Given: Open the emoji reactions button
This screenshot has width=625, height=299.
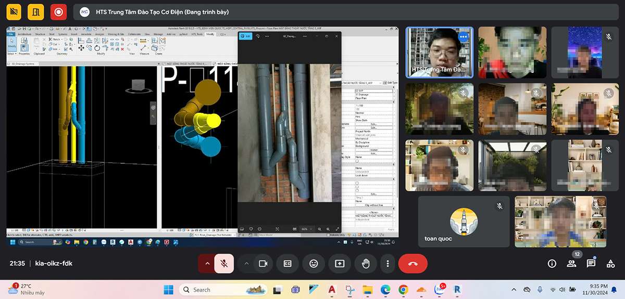Looking at the screenshot, I should pos(314,264).
